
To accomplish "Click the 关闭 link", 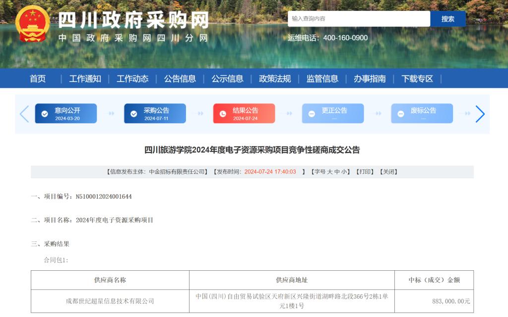I will 388,172.
